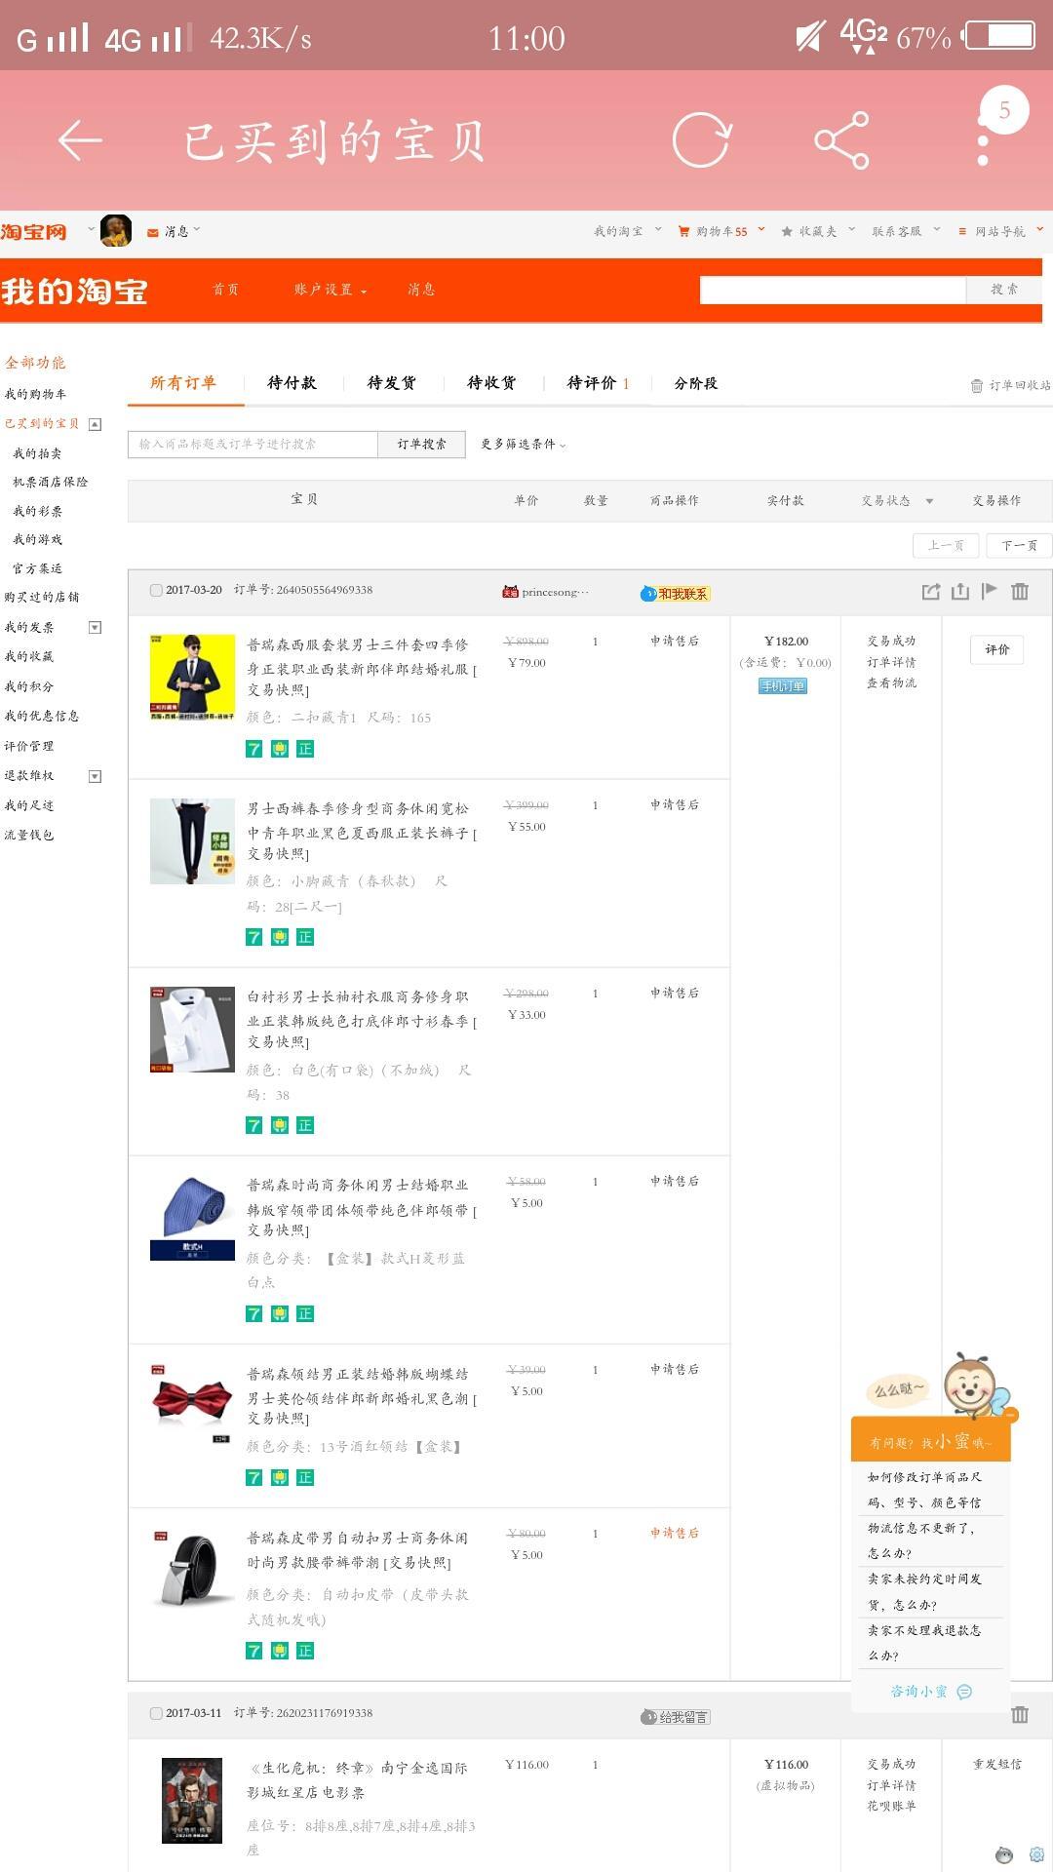
Task: Switch to the 待收货 tab
Action: (491, 383)
